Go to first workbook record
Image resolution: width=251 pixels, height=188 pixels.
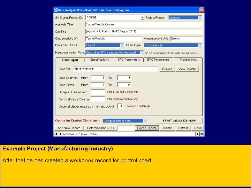coord(56,134)
